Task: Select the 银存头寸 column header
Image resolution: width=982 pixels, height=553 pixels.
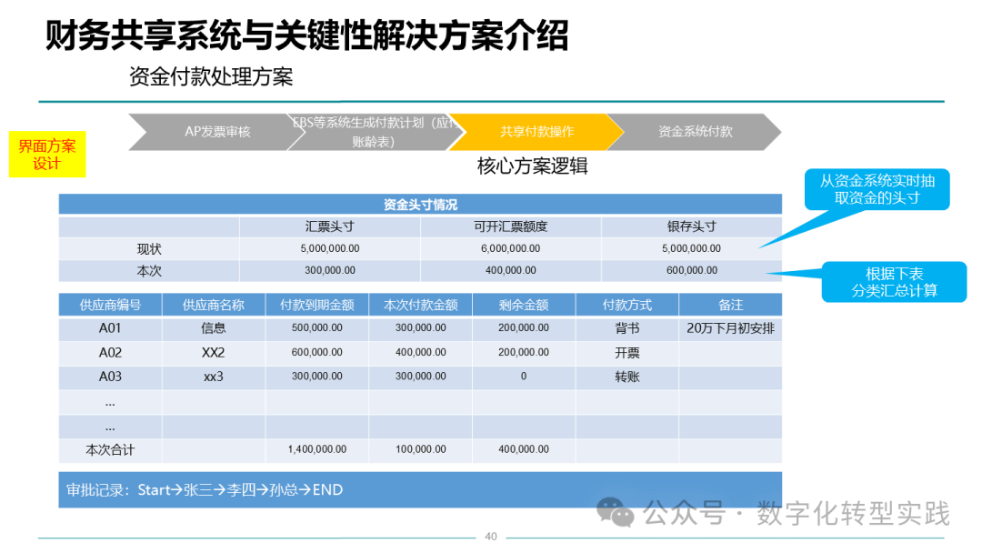Action: 691,226
